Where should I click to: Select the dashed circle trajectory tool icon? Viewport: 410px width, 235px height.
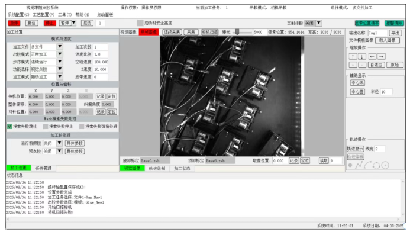[376, 165]
